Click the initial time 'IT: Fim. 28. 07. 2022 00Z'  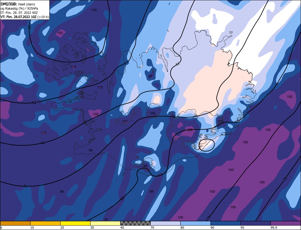(x=19, y=13)
